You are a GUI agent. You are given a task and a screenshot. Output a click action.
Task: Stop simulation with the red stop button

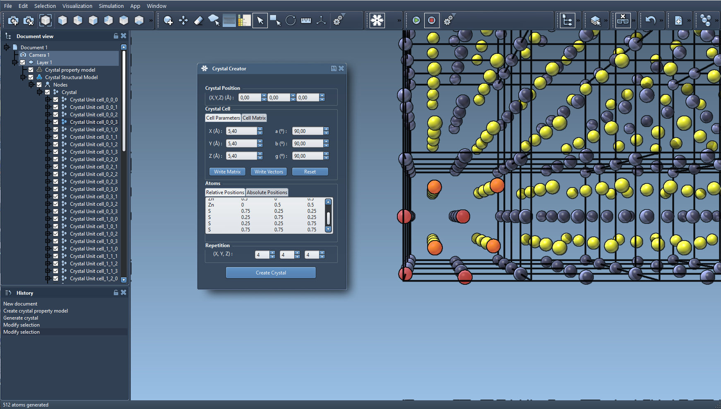(432, 20)
